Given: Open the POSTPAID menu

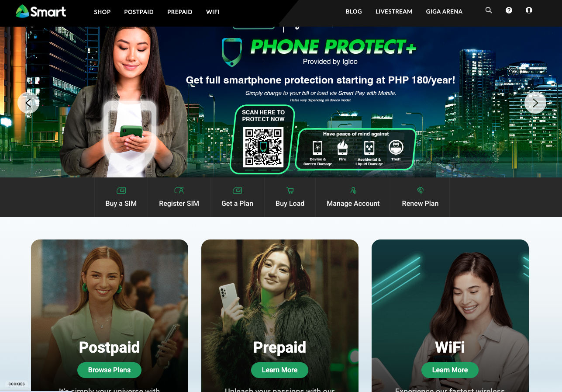Looking at the screenshot, I should (139, 12).
